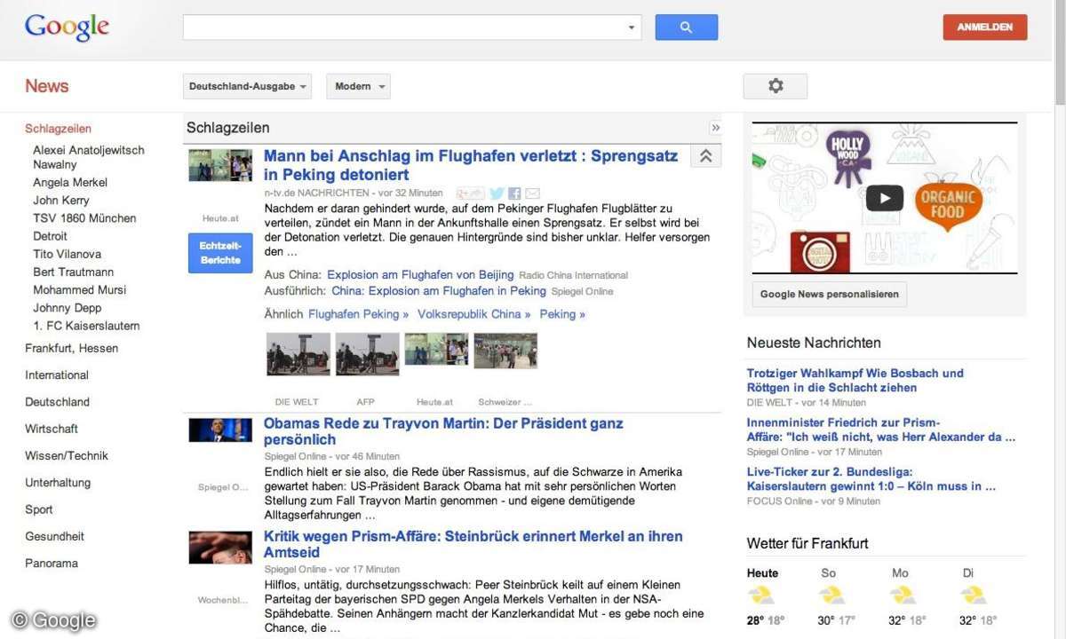
Task: Play the Google News promo video
Action: tap(885, 198)
